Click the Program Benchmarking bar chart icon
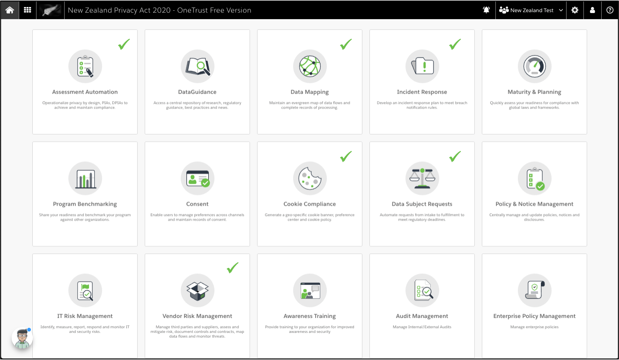Screen dimensions: 619x360 coord(85,178)
